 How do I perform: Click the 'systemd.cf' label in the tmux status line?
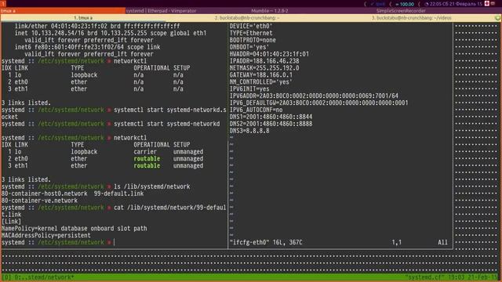pyautogui.click(x=424, y=277)
